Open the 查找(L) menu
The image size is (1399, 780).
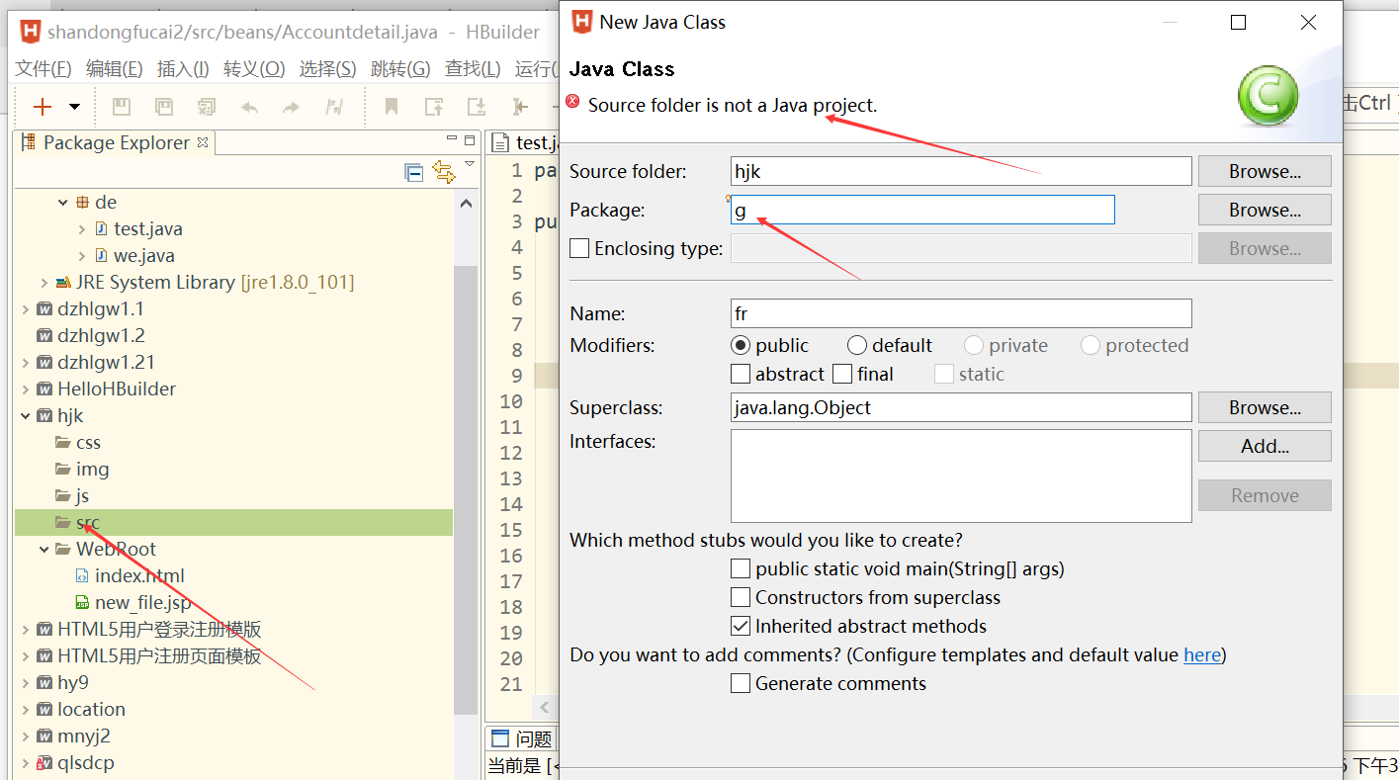[473, 68]
